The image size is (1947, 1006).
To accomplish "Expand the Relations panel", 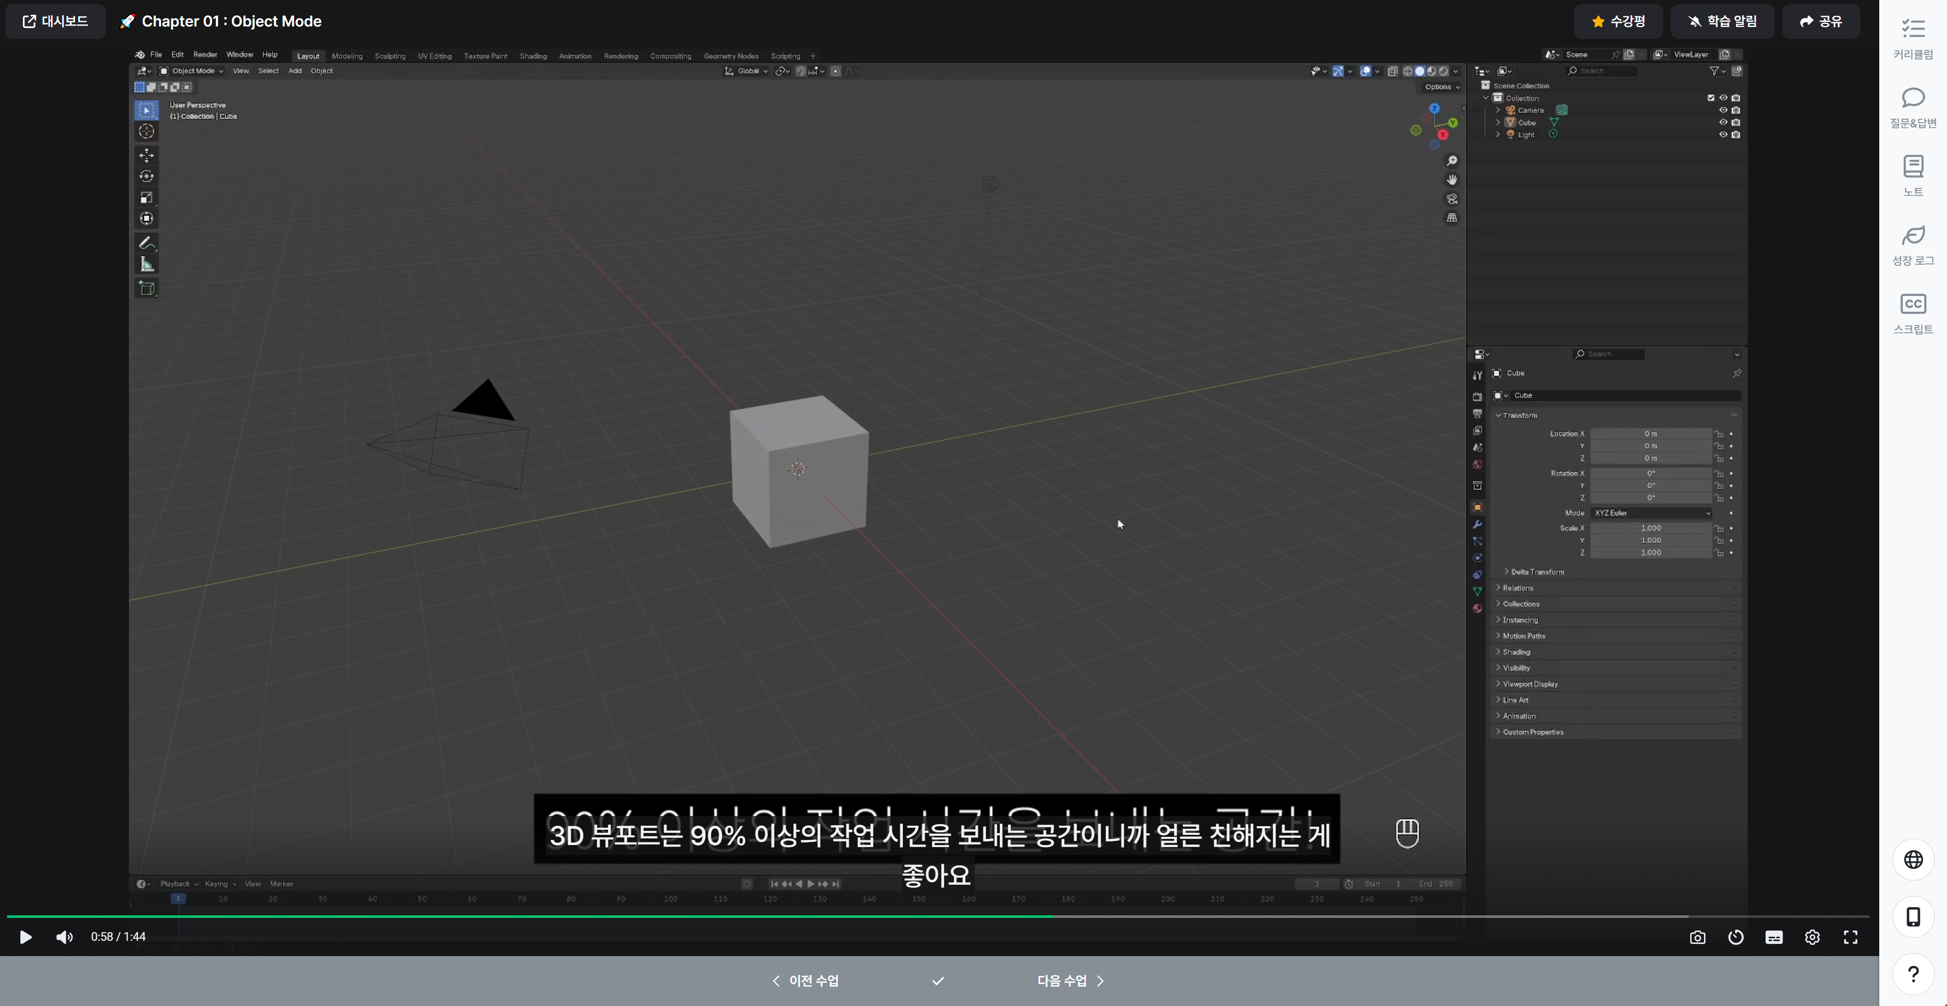I will click(1517, 588).
